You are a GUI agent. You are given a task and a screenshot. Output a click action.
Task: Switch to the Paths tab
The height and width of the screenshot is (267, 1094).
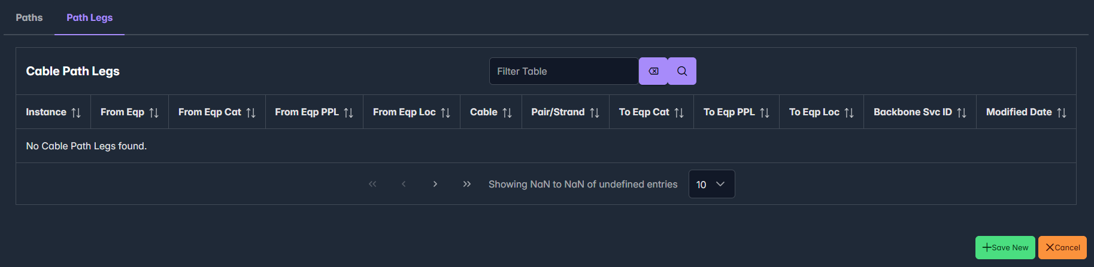[29, 18]
